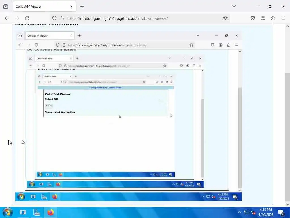Click the innermost screenshot's list tabs chevron

coord(148,76)
